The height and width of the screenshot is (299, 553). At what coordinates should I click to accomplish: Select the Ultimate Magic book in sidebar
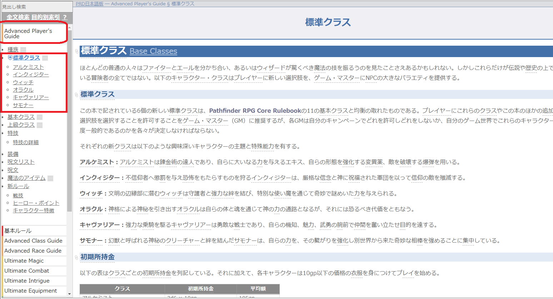click(x=24, y=261)
